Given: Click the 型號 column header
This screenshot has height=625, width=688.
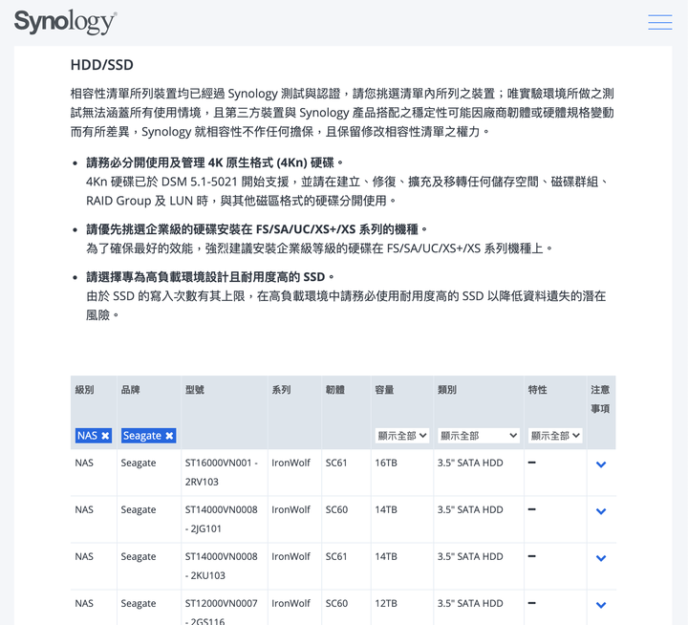Looking at the screenshot, I should click(x=195, y=390).
